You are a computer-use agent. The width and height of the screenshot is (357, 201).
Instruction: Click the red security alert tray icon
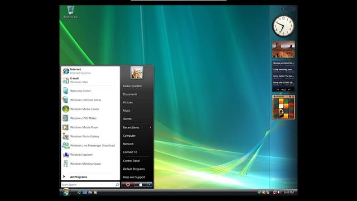pos(274,192)
